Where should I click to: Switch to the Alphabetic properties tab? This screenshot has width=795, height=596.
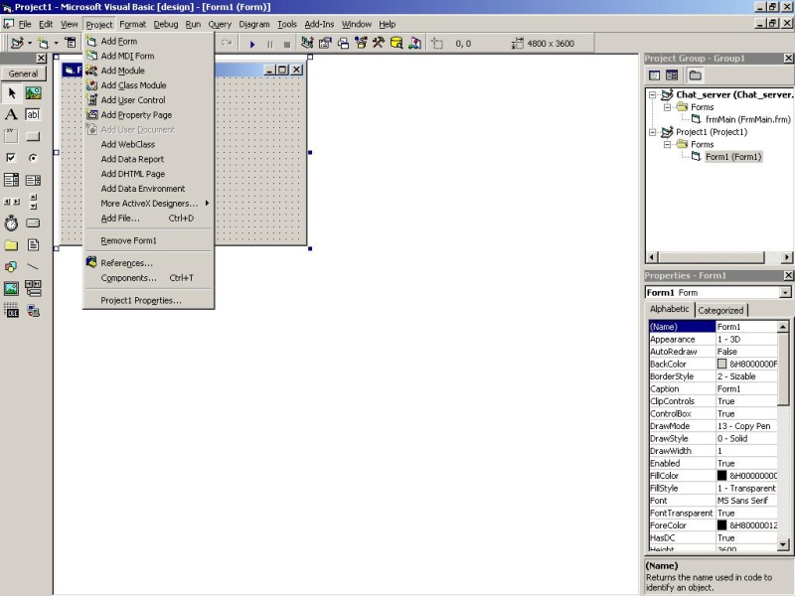669,309
